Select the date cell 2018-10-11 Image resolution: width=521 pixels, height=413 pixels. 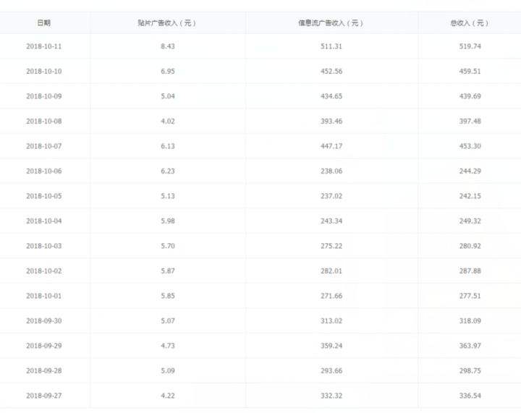(x=44, y=46)
